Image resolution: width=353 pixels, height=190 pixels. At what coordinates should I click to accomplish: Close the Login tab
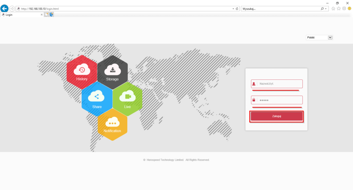(42, 15)
